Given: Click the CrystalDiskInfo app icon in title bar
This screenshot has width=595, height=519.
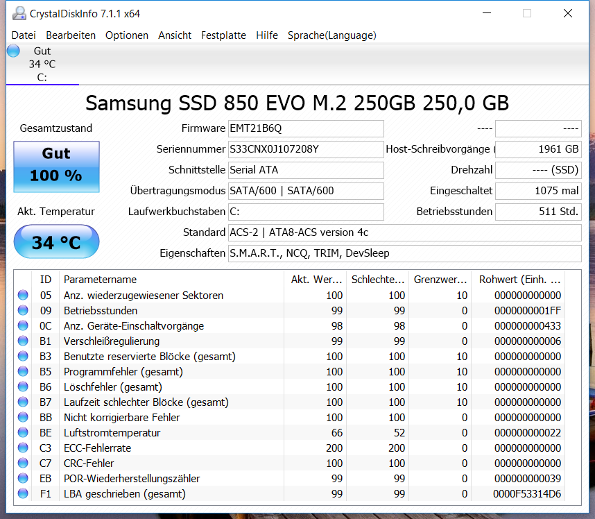Looking at the screenshot, I should coord(19,14).
